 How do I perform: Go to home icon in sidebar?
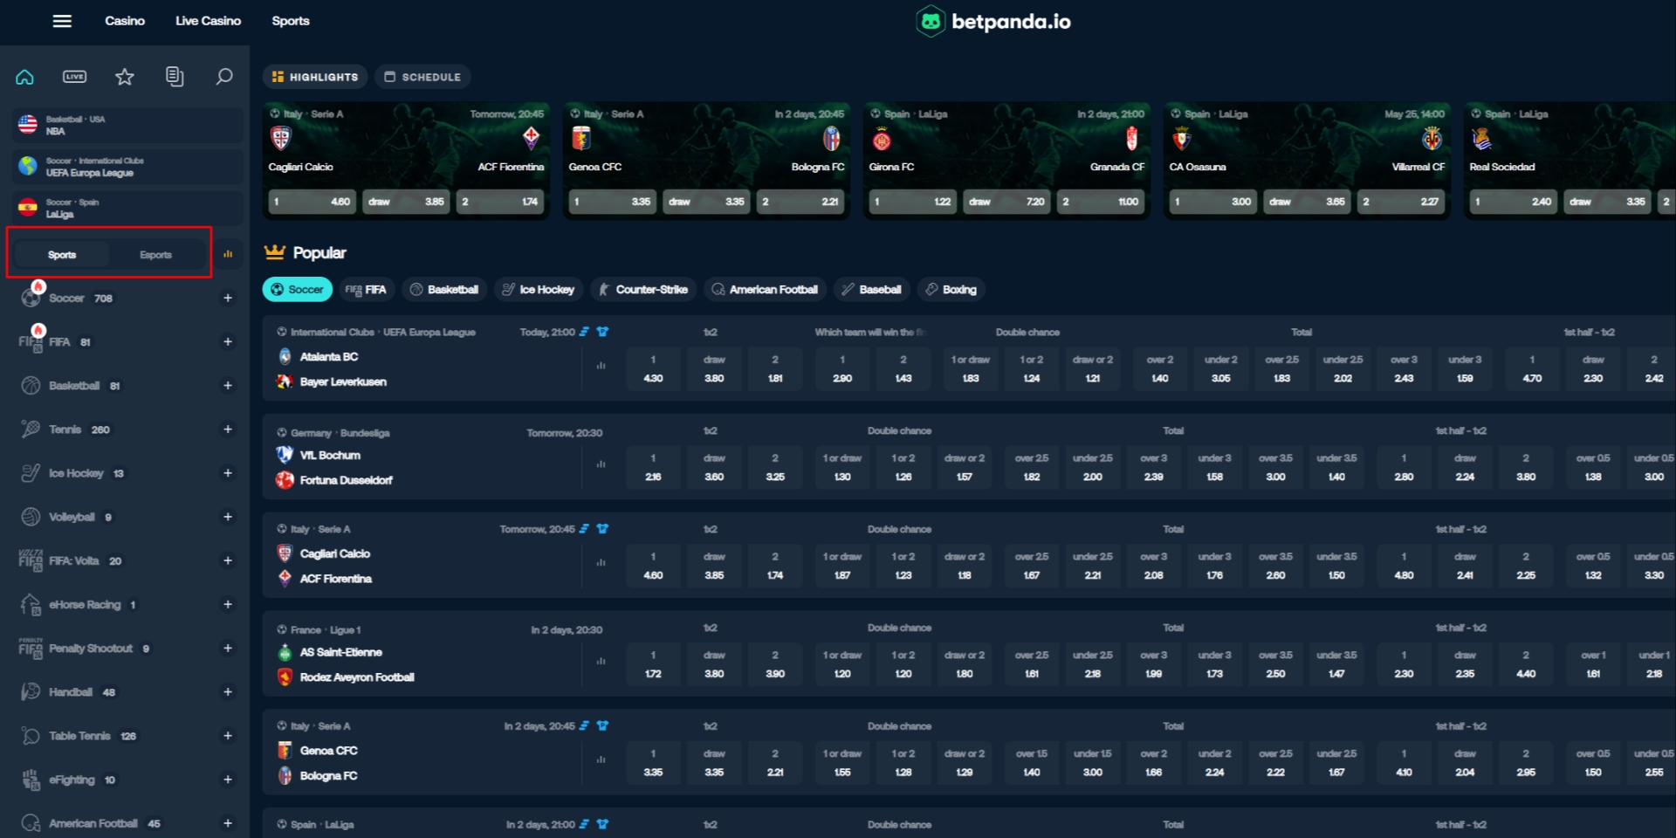[x=24, y=77]
